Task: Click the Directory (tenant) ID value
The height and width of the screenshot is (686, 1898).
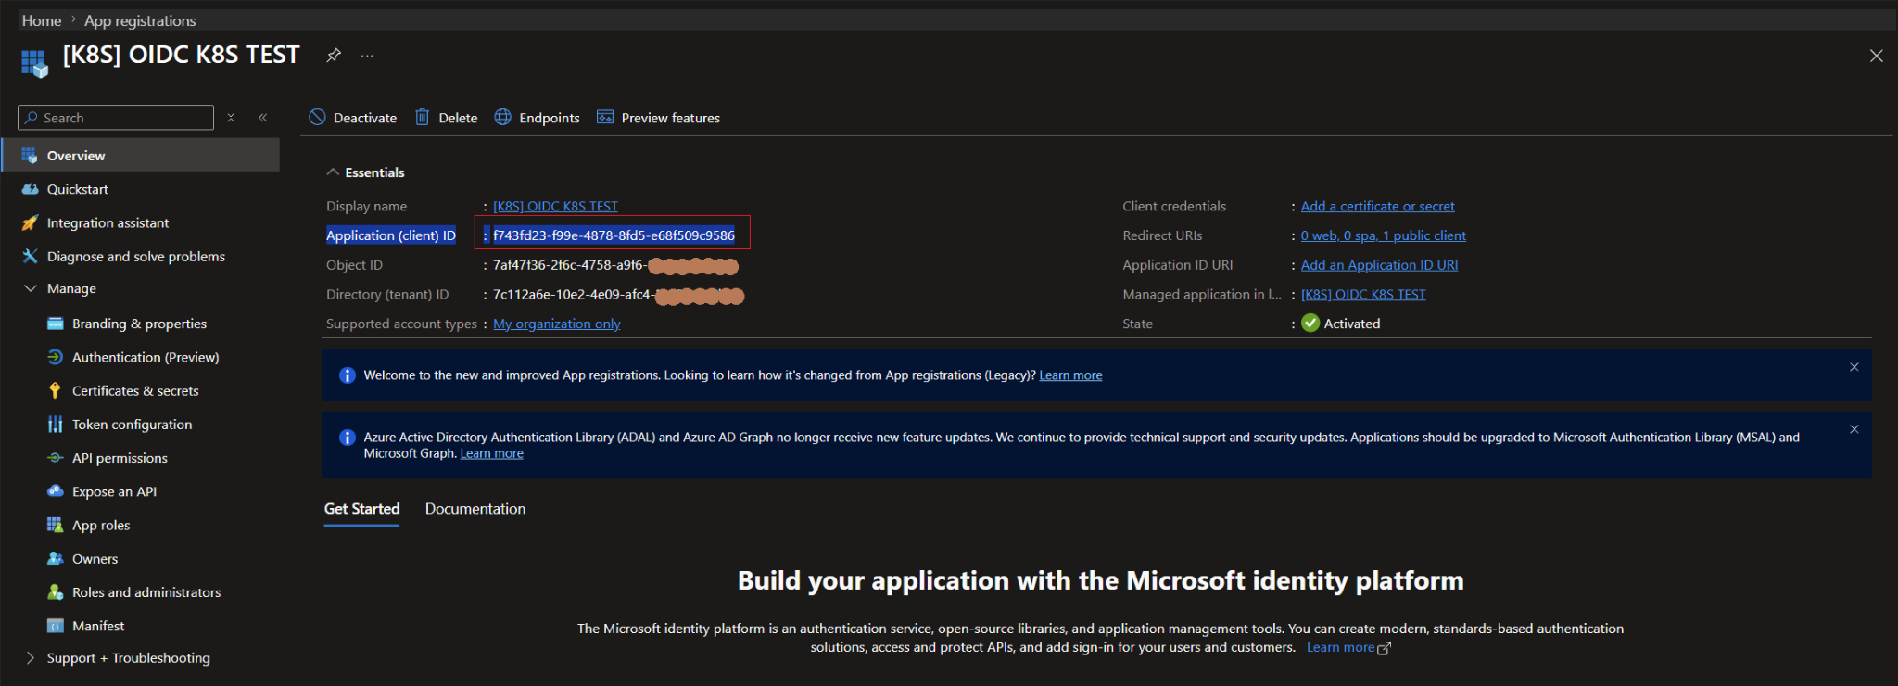Action: pyautogui.click(x=618, y=295)
